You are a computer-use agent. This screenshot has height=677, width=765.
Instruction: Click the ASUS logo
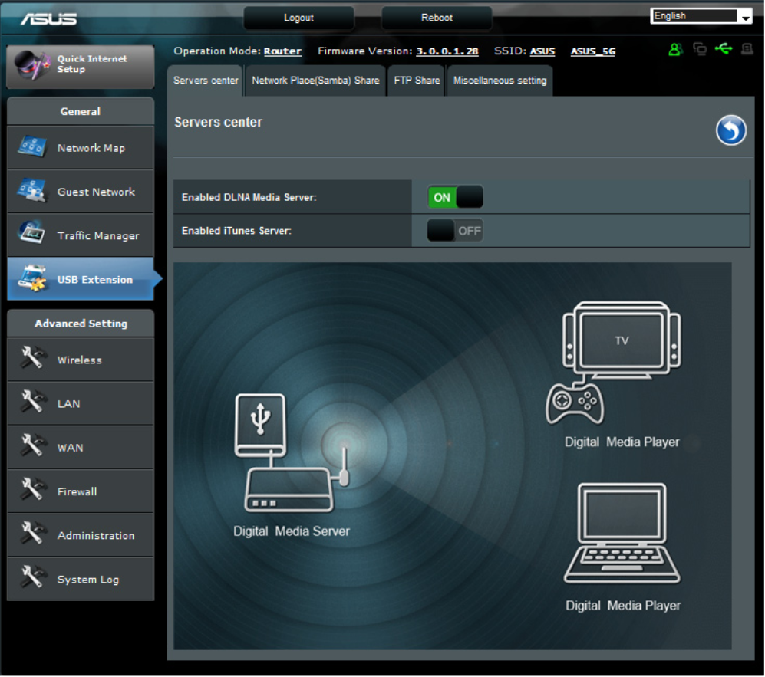(x=48, y=18)
